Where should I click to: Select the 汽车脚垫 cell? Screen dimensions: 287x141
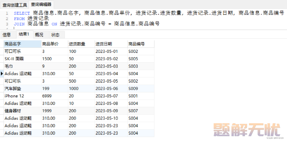pyautogui.click(x=23, y=89)
